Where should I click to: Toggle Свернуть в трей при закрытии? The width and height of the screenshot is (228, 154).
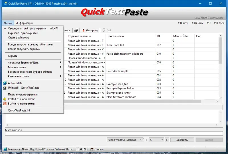click(33, 28)
